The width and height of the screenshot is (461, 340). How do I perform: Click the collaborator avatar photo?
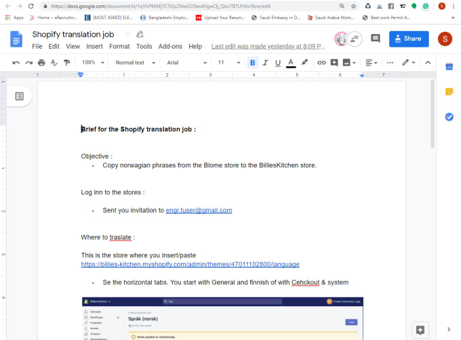[341, 39]
